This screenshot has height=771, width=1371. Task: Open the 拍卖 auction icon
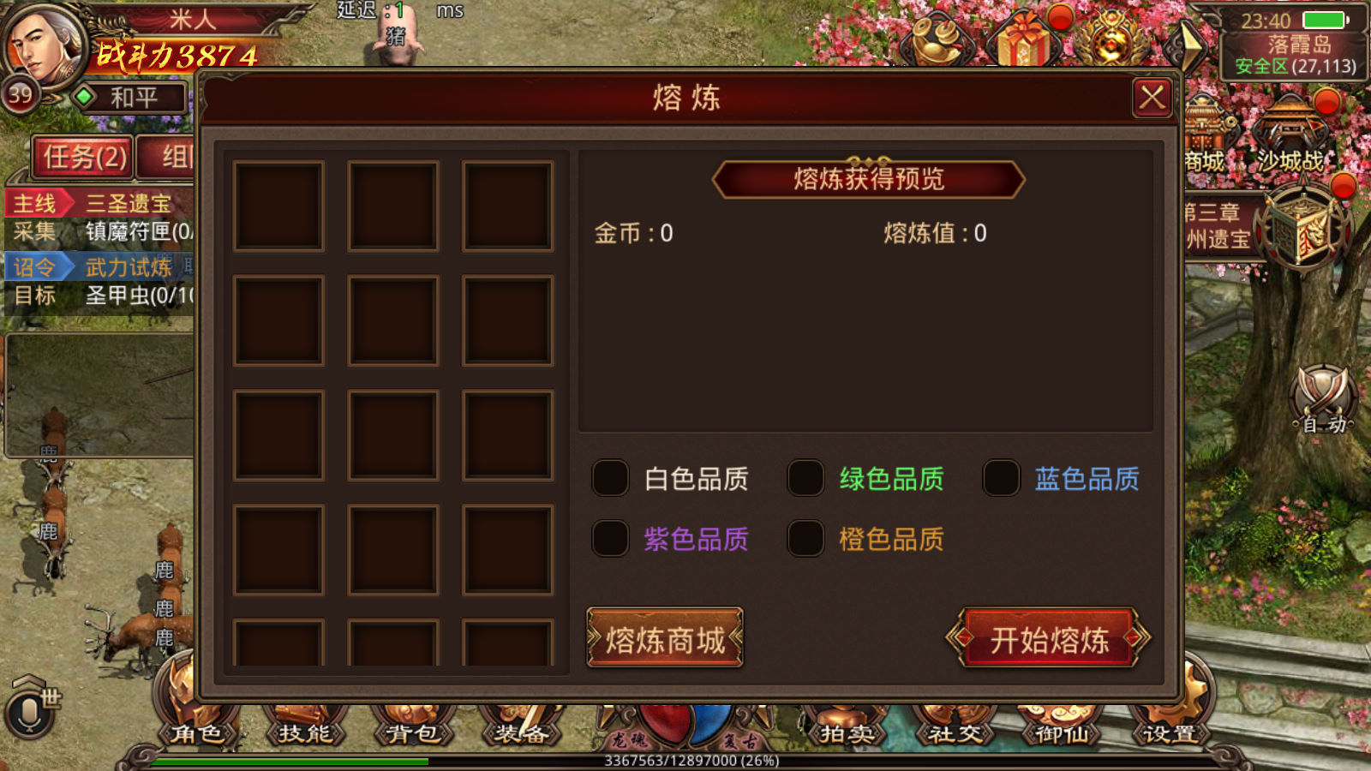click(x=846, y=726)
